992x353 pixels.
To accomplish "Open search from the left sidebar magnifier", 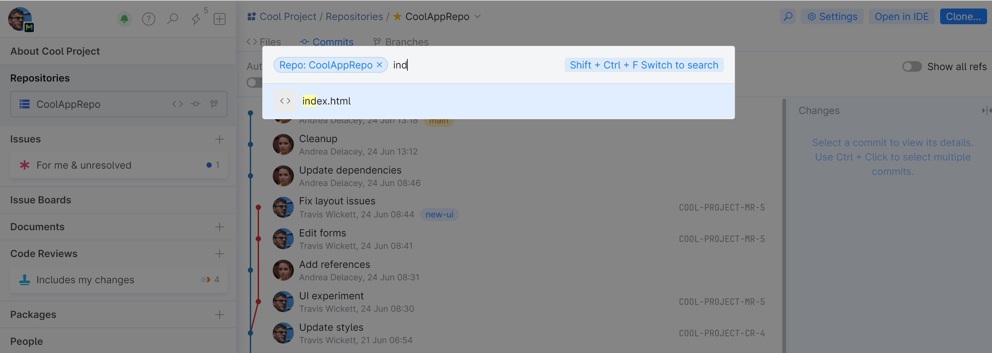I will [x=173, y=18].
